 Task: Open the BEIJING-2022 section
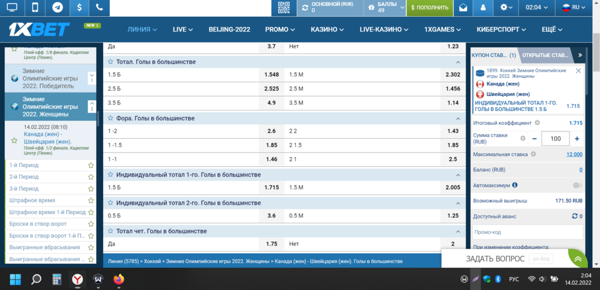click(x=230, y=29)
